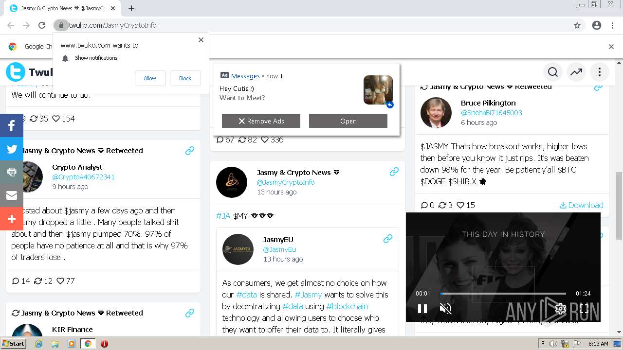Image resolution: width=623 pixels, height=350 pixels.
Task: Unmute the floating video player
Action: 445,308
